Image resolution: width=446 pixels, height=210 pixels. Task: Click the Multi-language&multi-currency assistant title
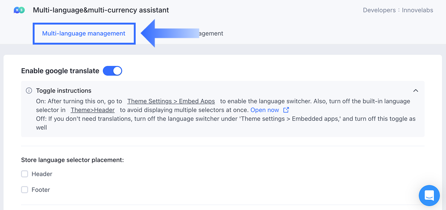point(101,10)
